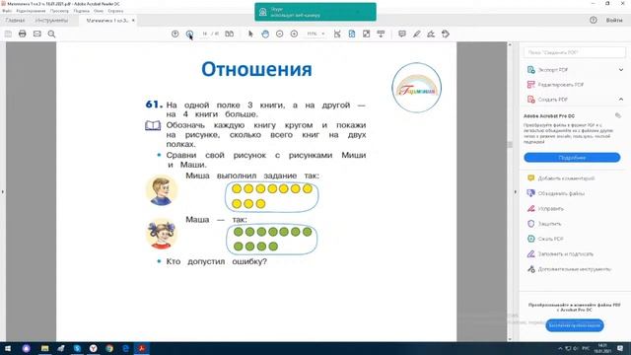Screen dimensions: 631x355
Task: Open the Файл menu
Action: pos(7,11)
